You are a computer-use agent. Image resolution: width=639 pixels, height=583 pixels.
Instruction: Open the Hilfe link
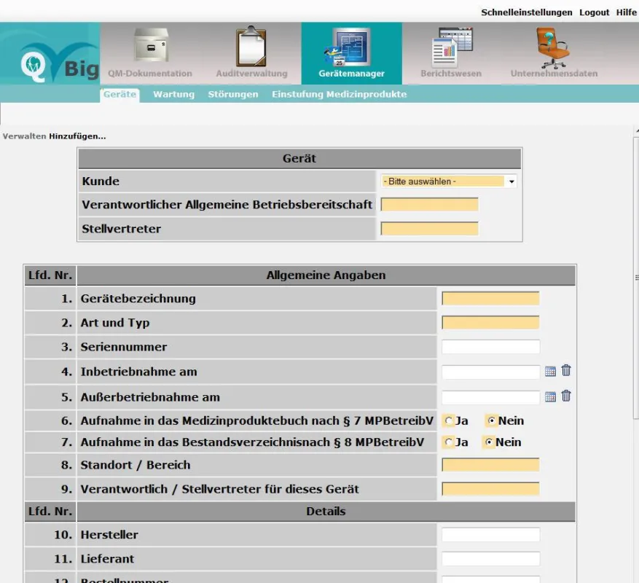[x=627, y=12]
